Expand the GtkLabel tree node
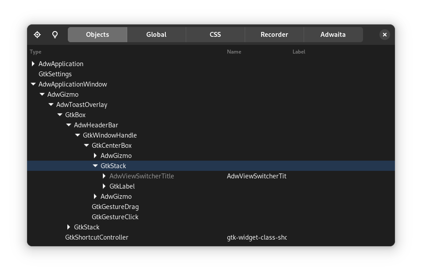 click(x=104, y=186)
